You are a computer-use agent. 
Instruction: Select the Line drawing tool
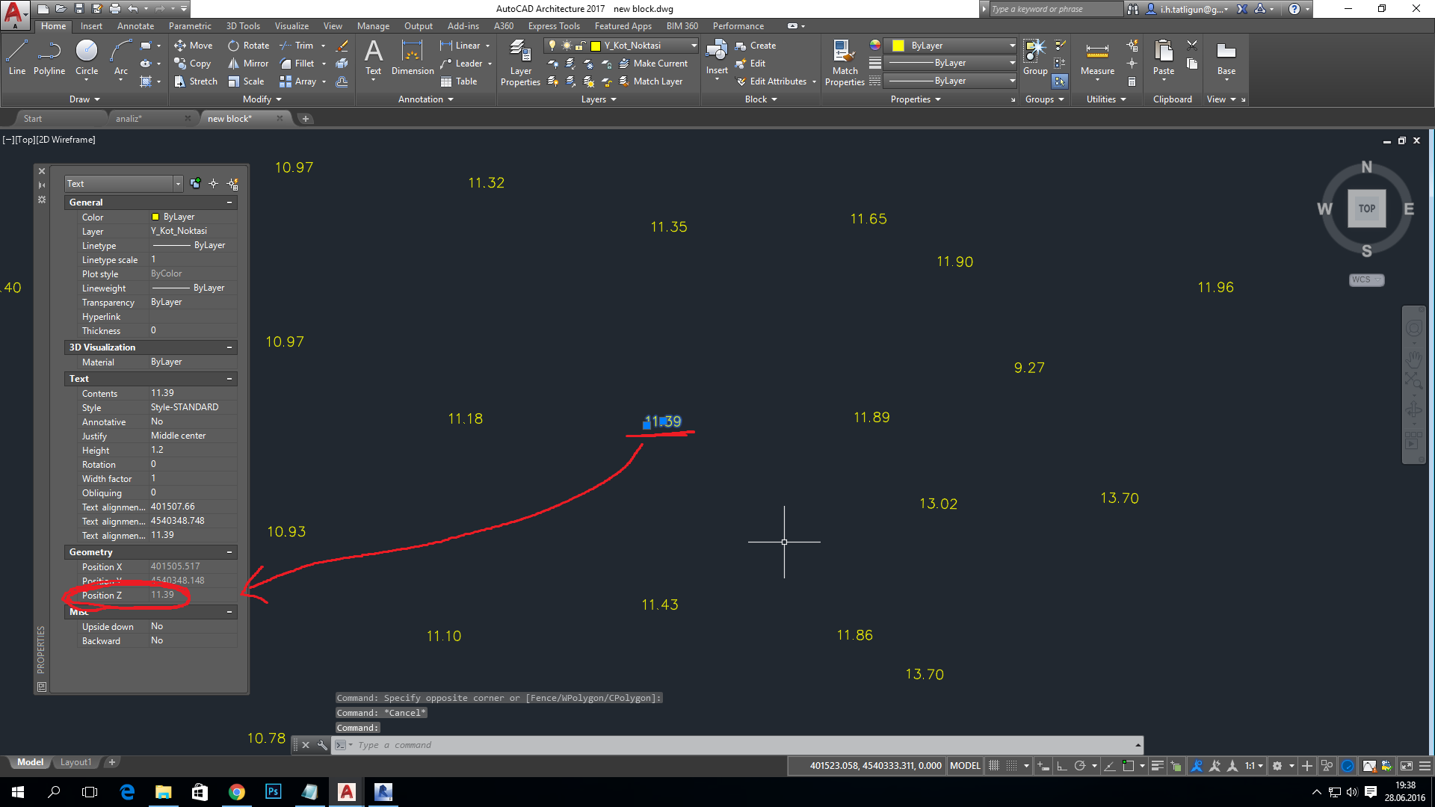(x=16, y=52)
